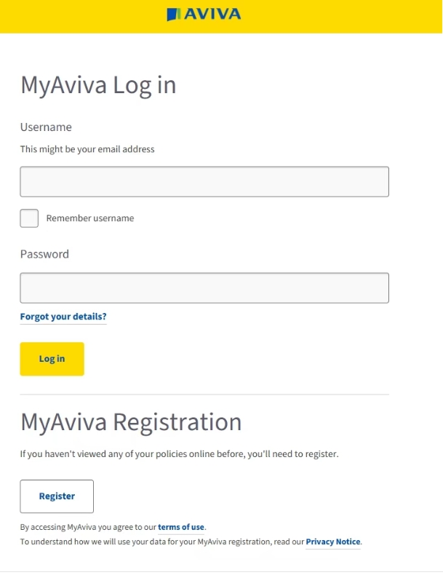Click the 'To understand how we will use' text
The width and height of the screenshot is (443, 575).
[x=145, y=542]
